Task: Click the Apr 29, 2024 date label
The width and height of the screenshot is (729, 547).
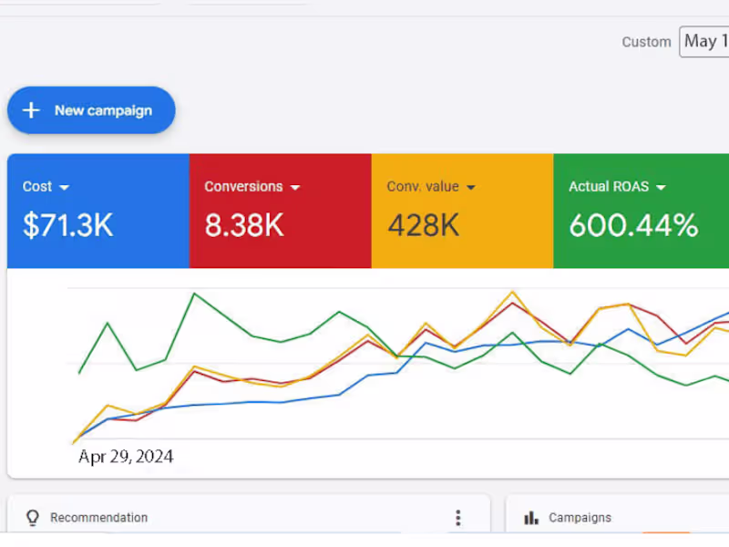Action: 126,456
